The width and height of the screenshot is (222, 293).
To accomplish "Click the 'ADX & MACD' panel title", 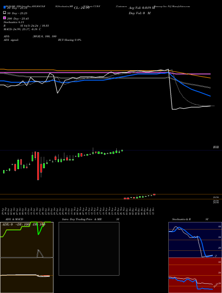I will click(x=14, y=219).
